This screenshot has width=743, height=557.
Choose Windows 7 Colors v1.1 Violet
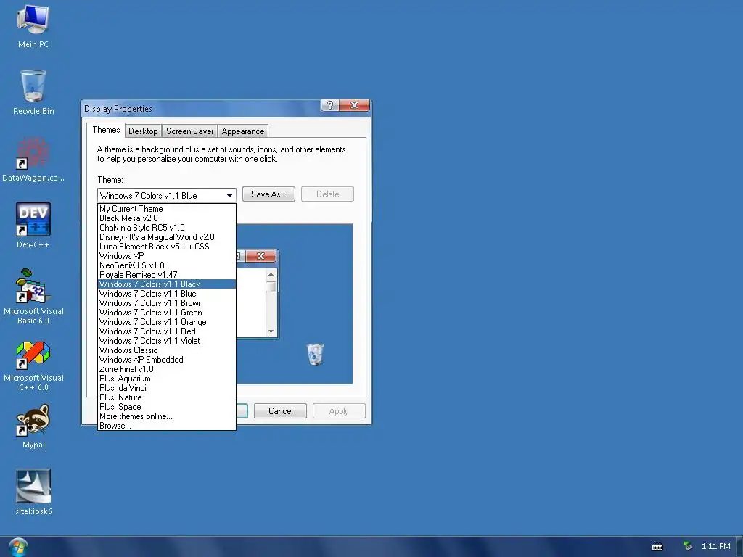(167, 341)
